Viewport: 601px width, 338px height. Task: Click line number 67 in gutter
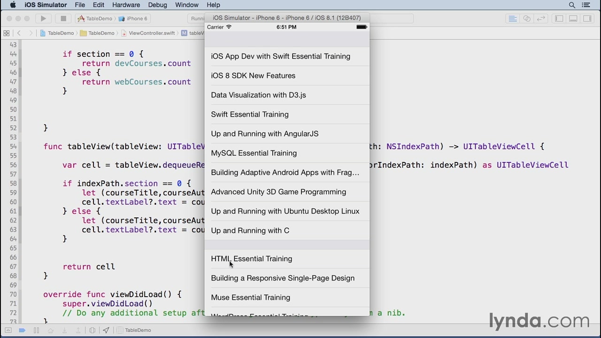[x=13, y=267]
